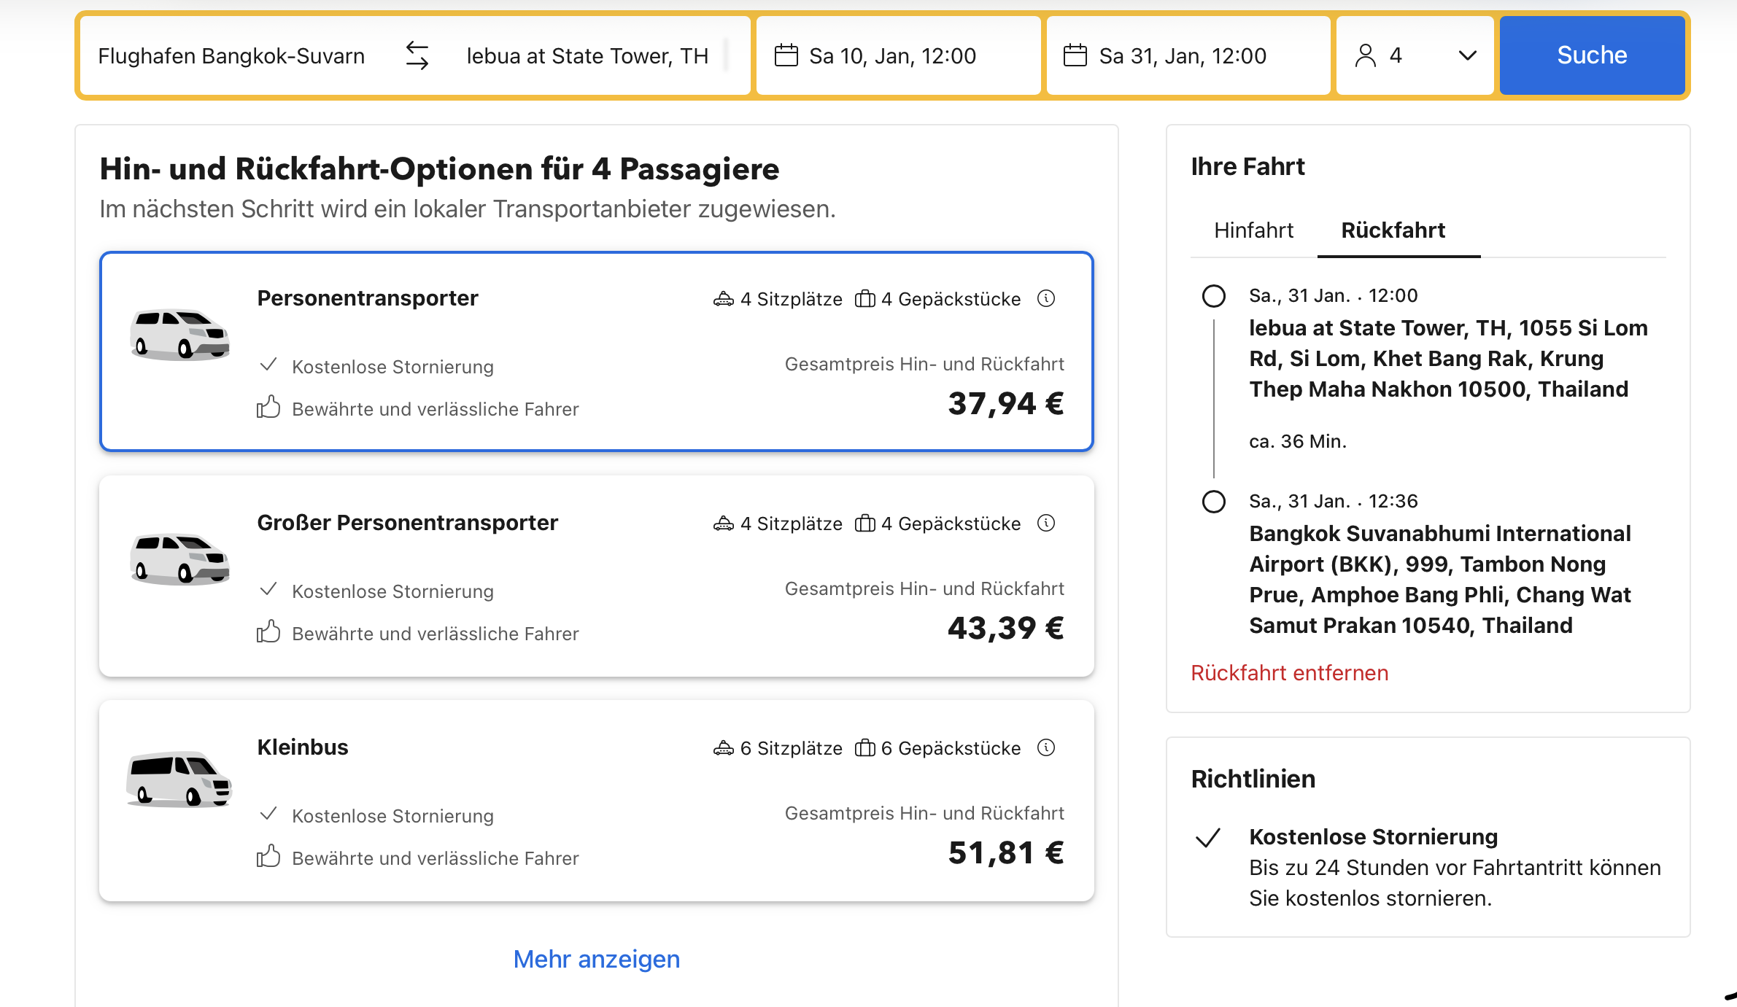Viewport: 1737px width, 1007px height.
Task: Select the Personentransporter option for 37,94 €
Action: point(596,351)
